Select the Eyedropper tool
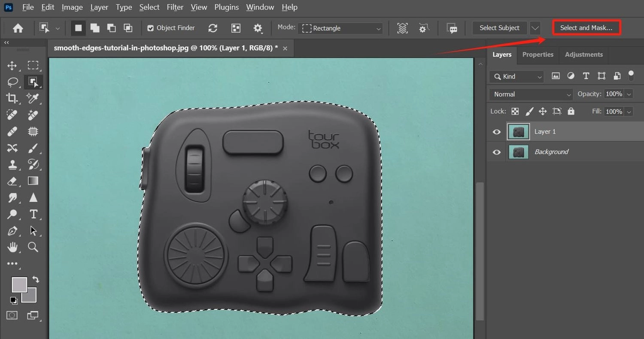Screen dimensions: 644x339 point(33,98)
